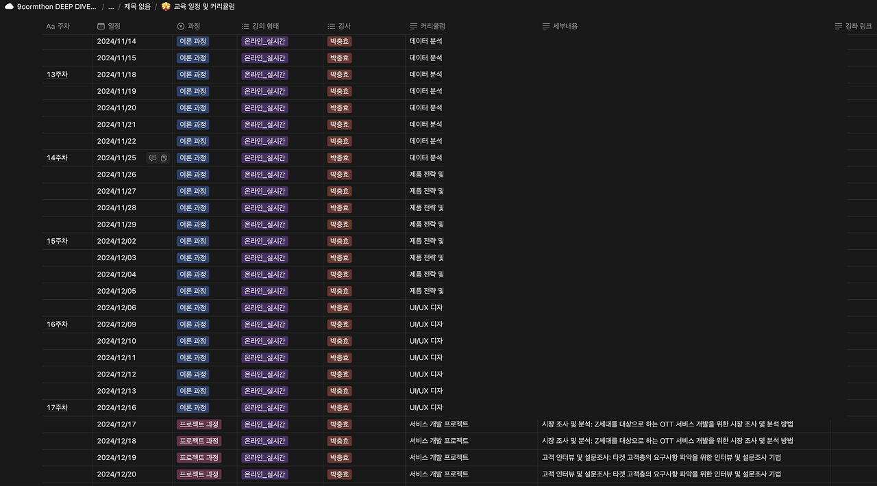This screenshot has height=486, width=877.
Task: Click the 박총효 tag in 2024/12/11 row
Action: click(339, 358)
